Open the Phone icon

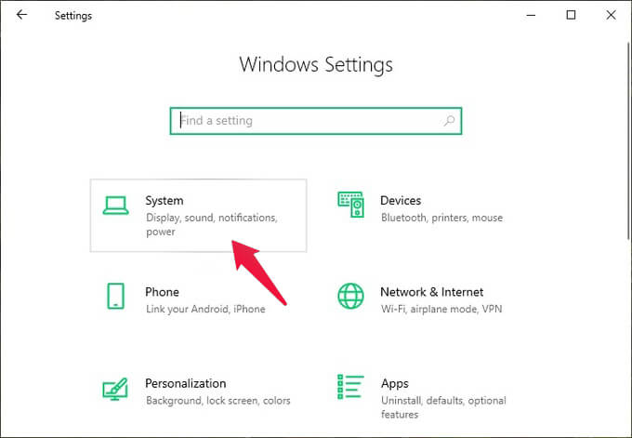click(x=115, y=296)
